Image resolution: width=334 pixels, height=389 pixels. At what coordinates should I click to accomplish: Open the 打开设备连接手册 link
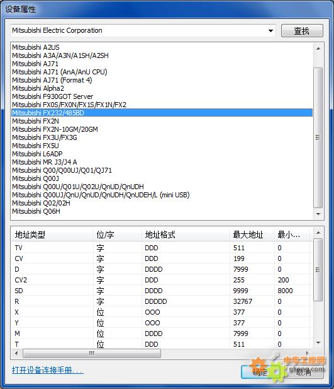(48, 370)
